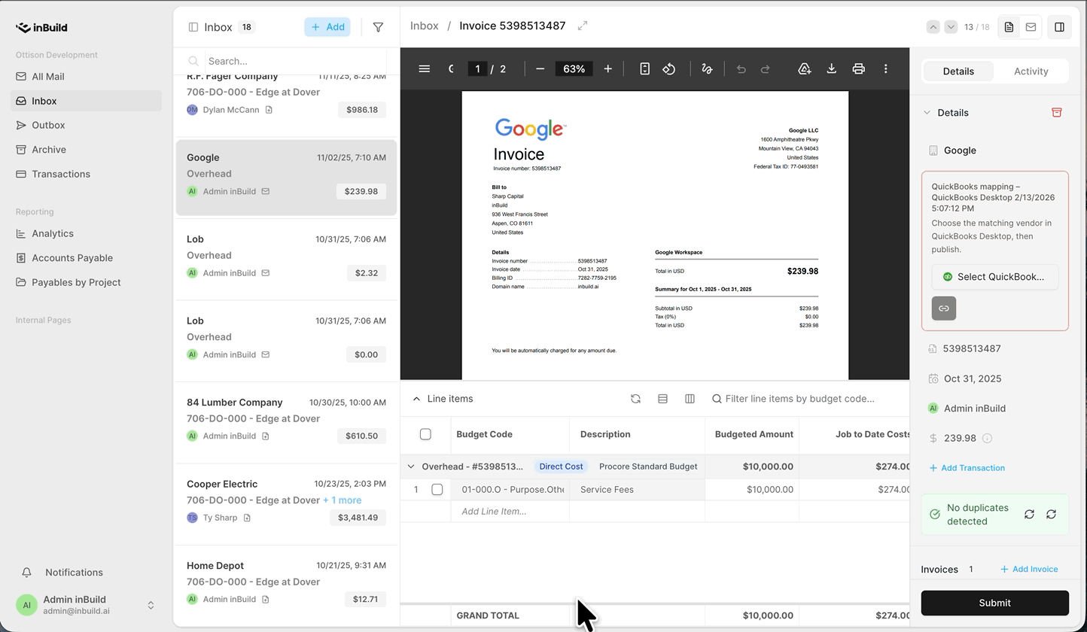Viewport: 1087px width, 632px height.
Task: Open All Mail in the sidebar
Action: [86, 77]
